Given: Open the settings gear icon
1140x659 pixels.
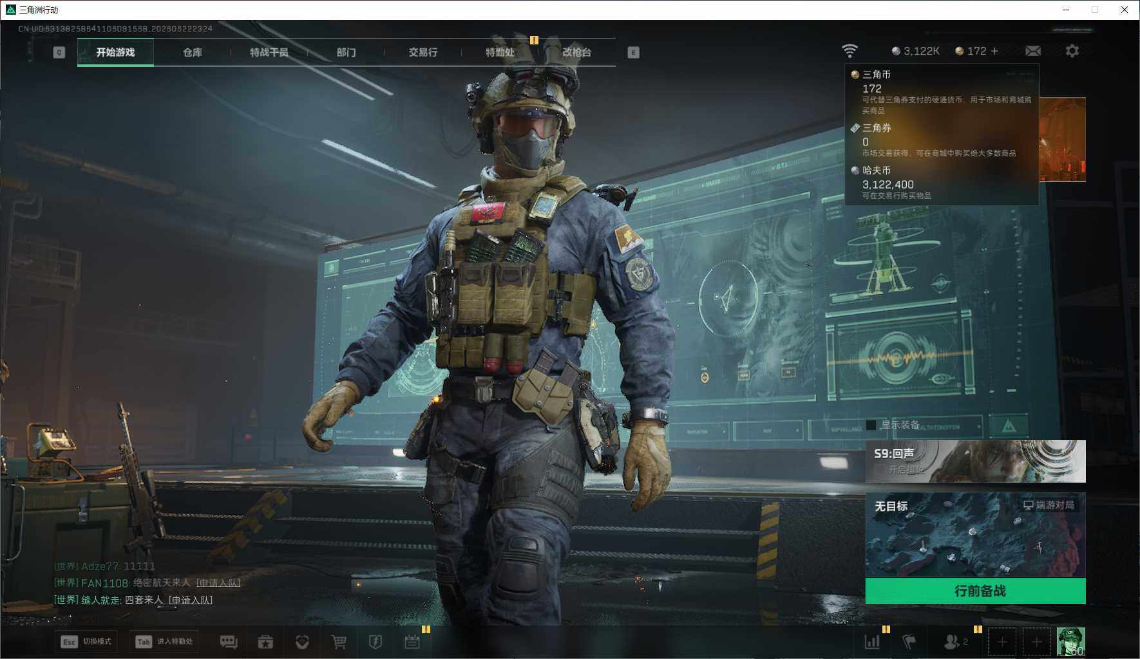Looking at the screenshot, I should (x=1072, y=51).
